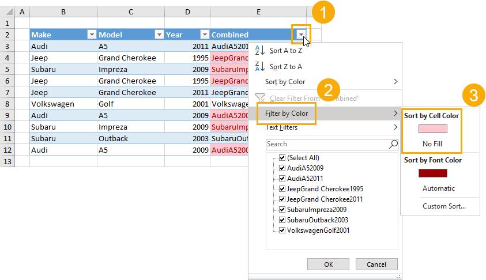Click the Volkswagen cell in Make column
The image size is (486, 280).
tap(63, 104)
